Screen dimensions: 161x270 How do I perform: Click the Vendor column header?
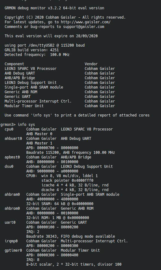pos(91,64)
